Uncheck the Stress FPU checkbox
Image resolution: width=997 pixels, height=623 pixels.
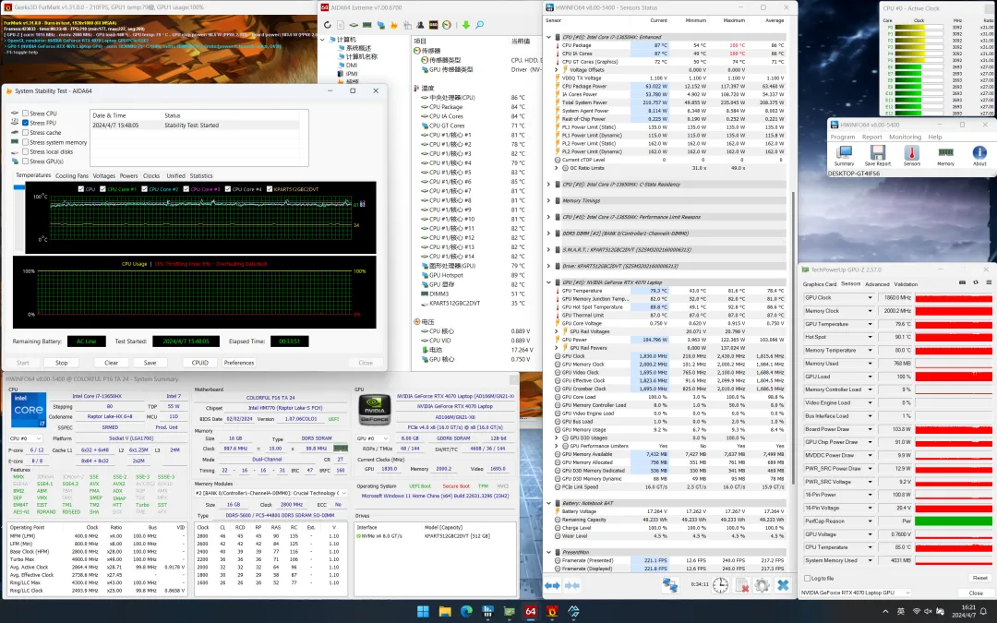click(25, 123)
